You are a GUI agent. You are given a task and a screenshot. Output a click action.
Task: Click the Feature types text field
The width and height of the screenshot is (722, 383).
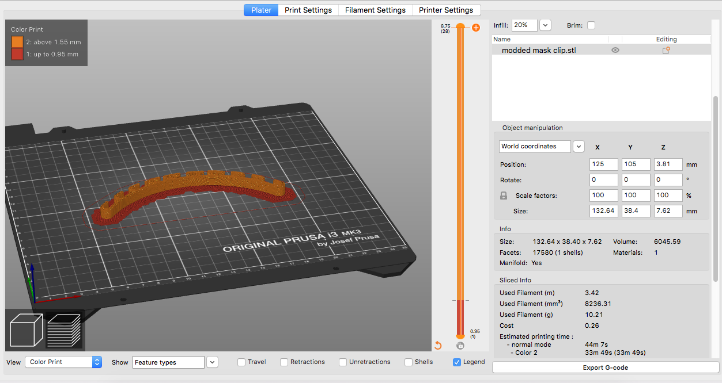169,362
